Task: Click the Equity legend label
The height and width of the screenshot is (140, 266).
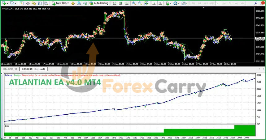Action: pyautogui.click(x=17, y=75)
